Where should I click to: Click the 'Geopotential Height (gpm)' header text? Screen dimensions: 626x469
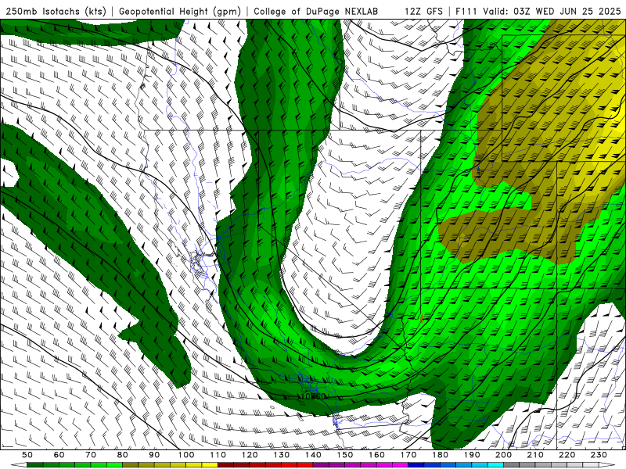[x=180, y=11]
